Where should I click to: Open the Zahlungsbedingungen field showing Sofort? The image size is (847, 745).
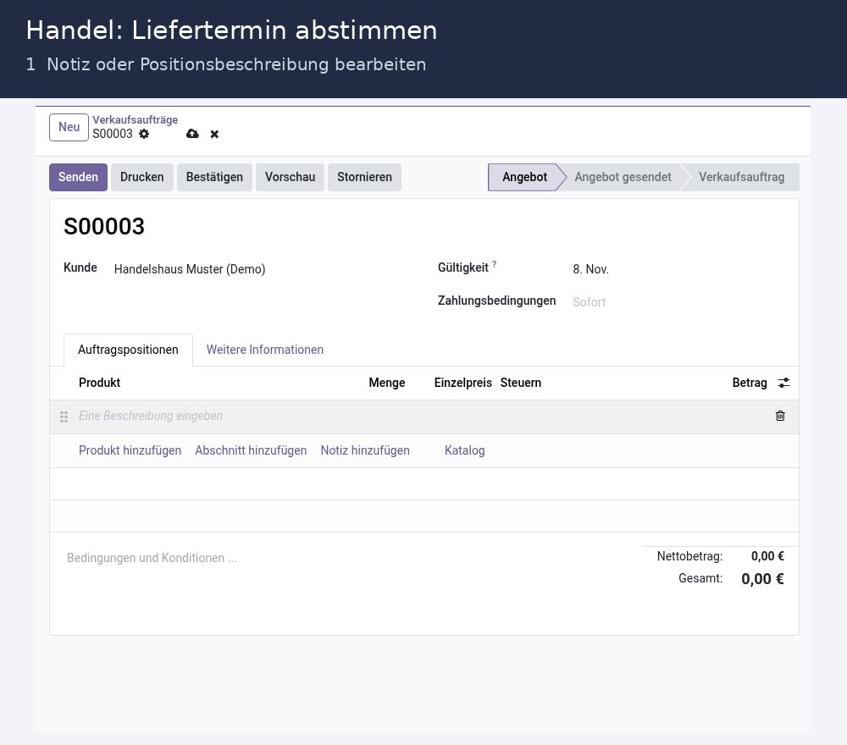tap(589, 301)
